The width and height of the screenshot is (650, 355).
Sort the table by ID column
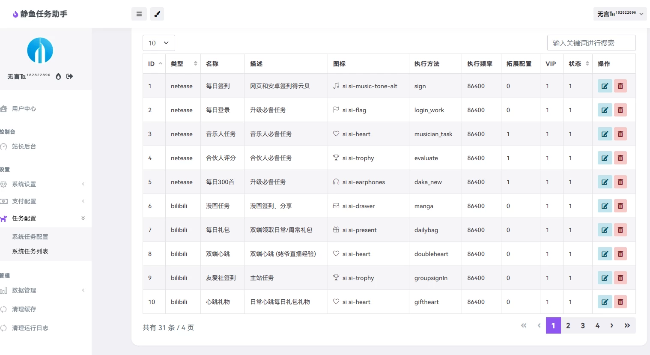pos(154,64)
